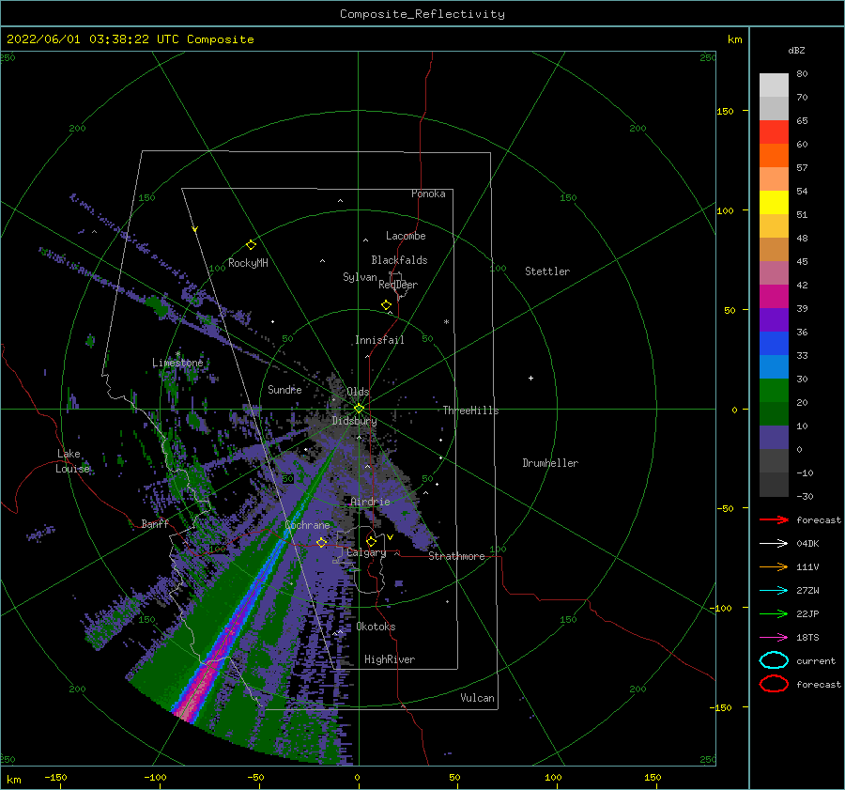This screenshot has height=790, width=845.
Task: Click the Ponoka town label
Action: 428,194
